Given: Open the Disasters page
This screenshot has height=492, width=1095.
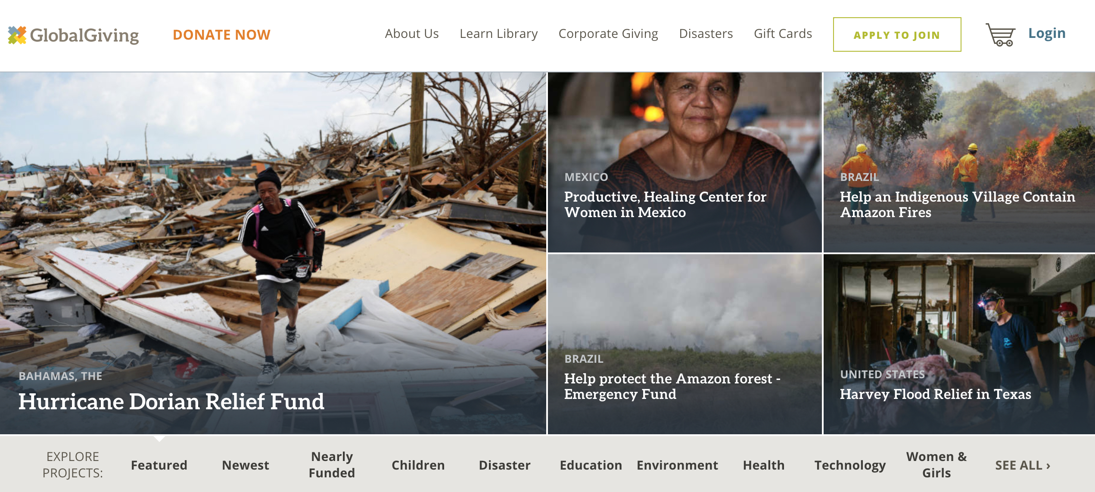Looking at the screenshot, I should [706, 34].
